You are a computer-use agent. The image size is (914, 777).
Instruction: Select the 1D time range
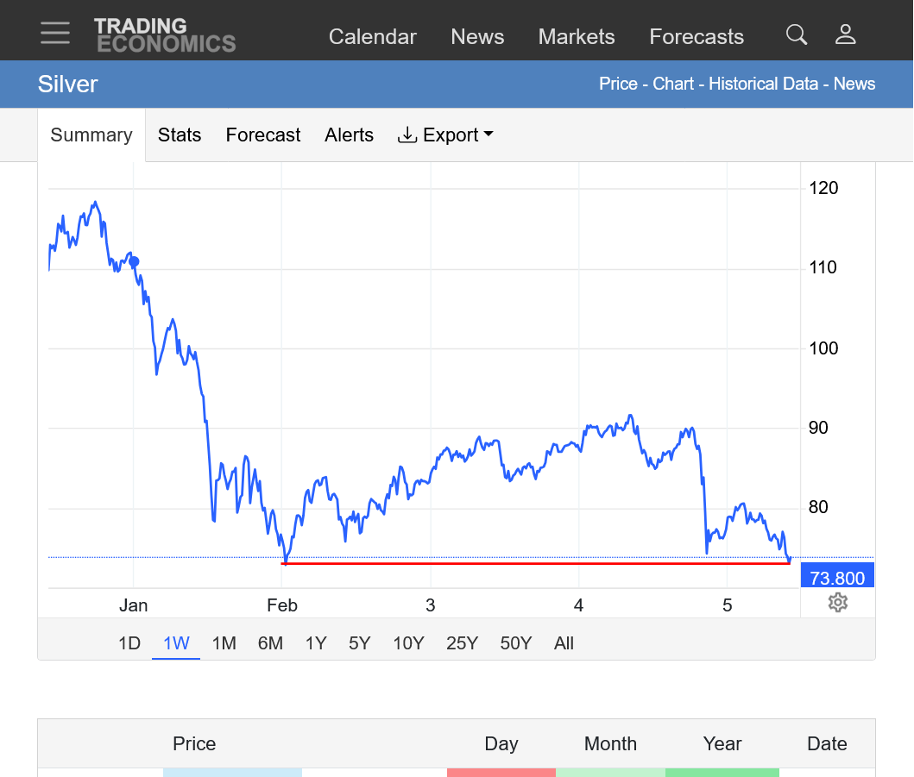(x=129, y=643)
